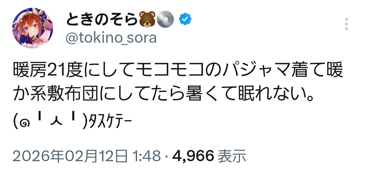Image resolution: width=367 pixels, height=170 pixels.
Task: Open the three-dot more options menu
Action: [346, 24]
